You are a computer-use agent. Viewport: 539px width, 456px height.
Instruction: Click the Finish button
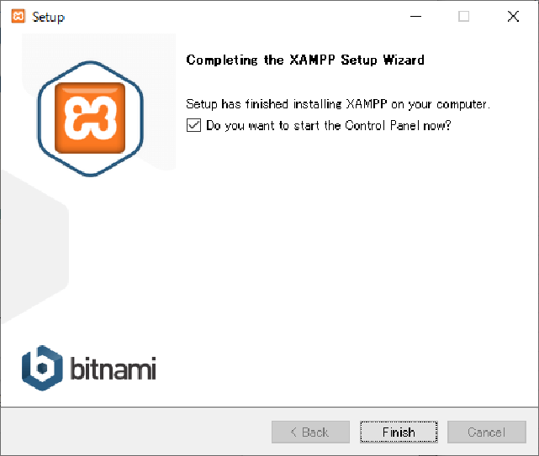(399, 432)
